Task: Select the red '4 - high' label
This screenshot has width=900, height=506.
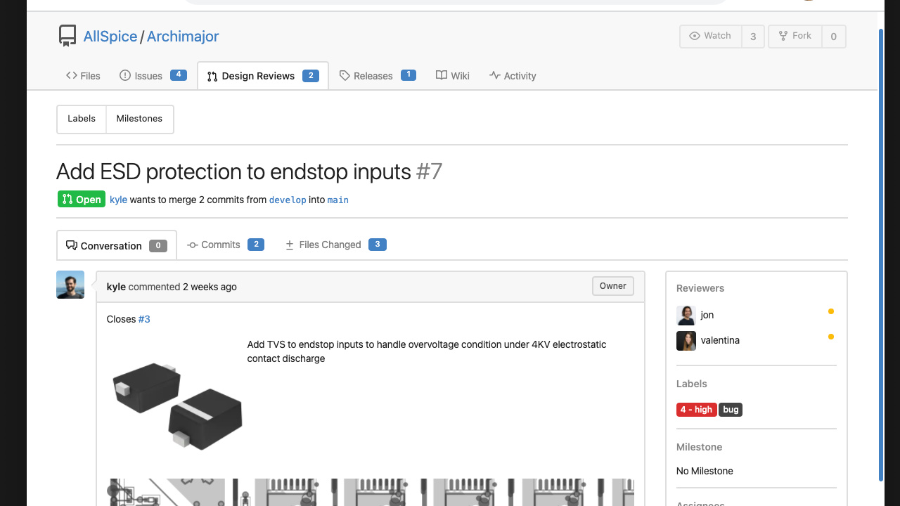Action: (696, 410)
